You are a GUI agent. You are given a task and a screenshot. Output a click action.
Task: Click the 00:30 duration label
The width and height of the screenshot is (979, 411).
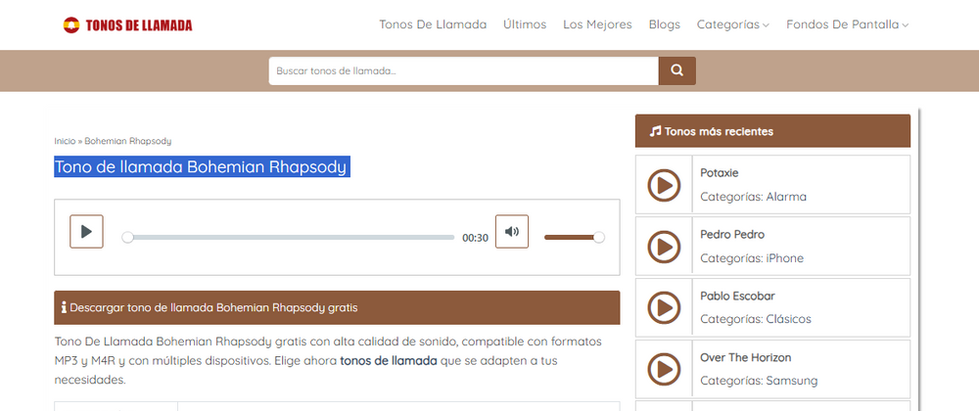pos(475,238)
